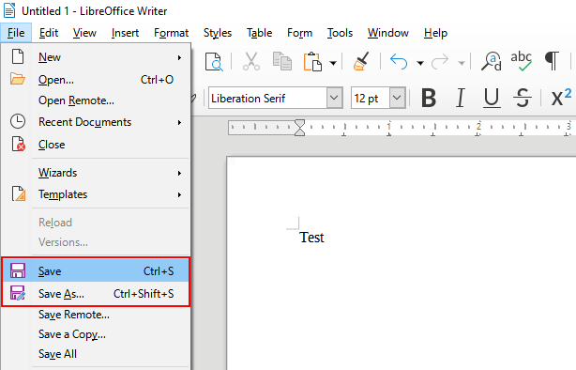The width and height of the screenshot is (576, 370).
Task: Click the word Test in the document
Action: click(311, 238)
